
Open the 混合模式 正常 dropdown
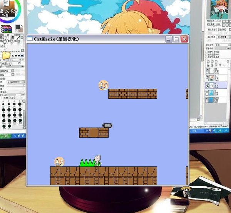point(223,45)
